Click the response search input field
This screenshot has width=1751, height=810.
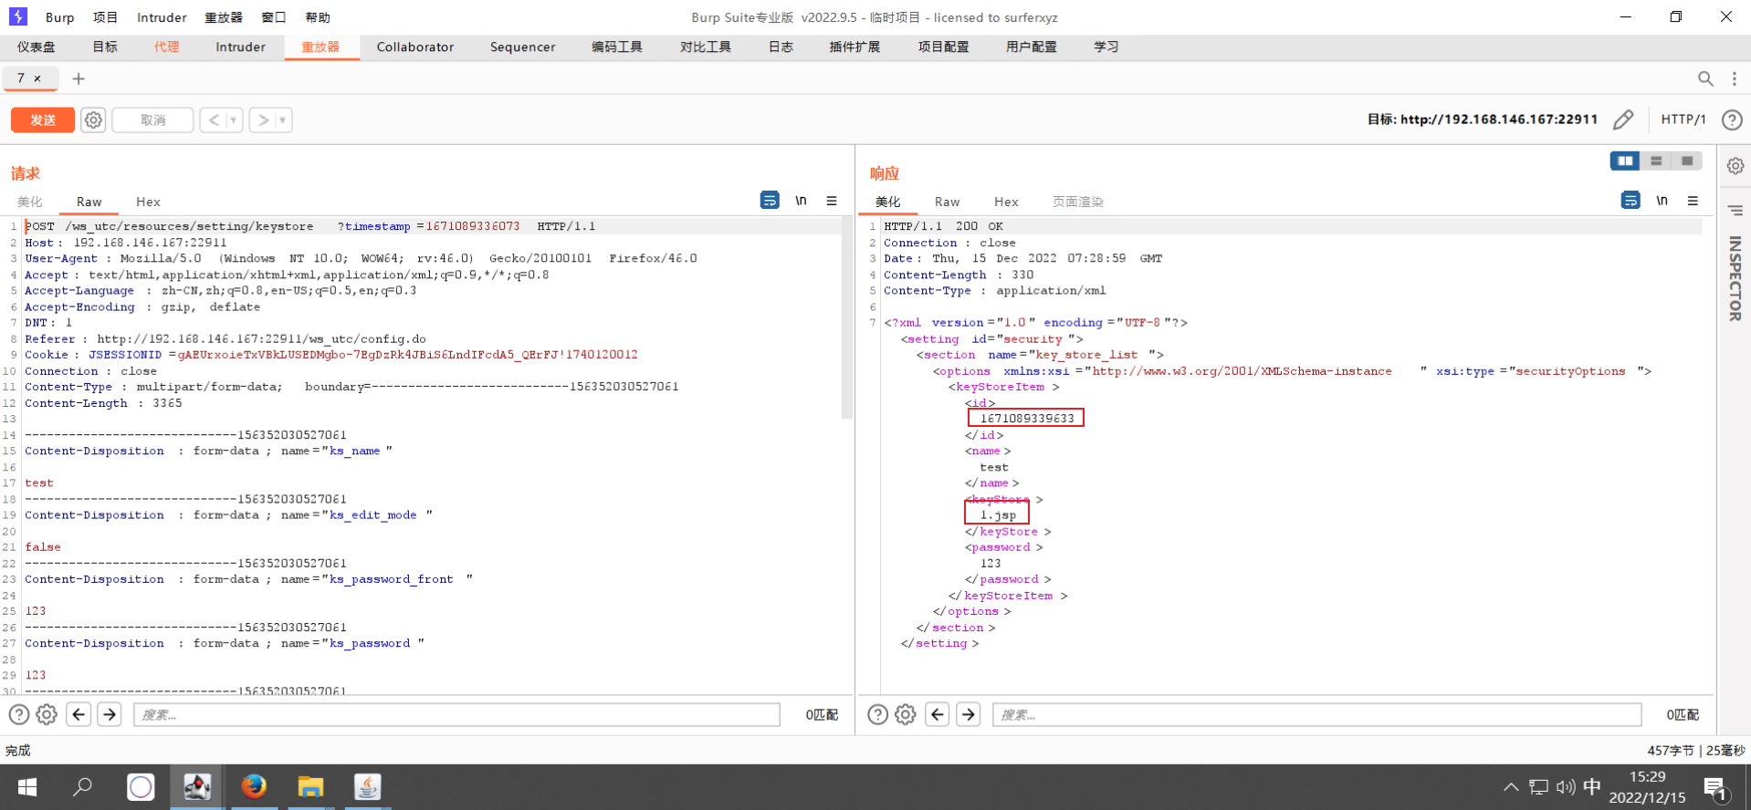1316,714
